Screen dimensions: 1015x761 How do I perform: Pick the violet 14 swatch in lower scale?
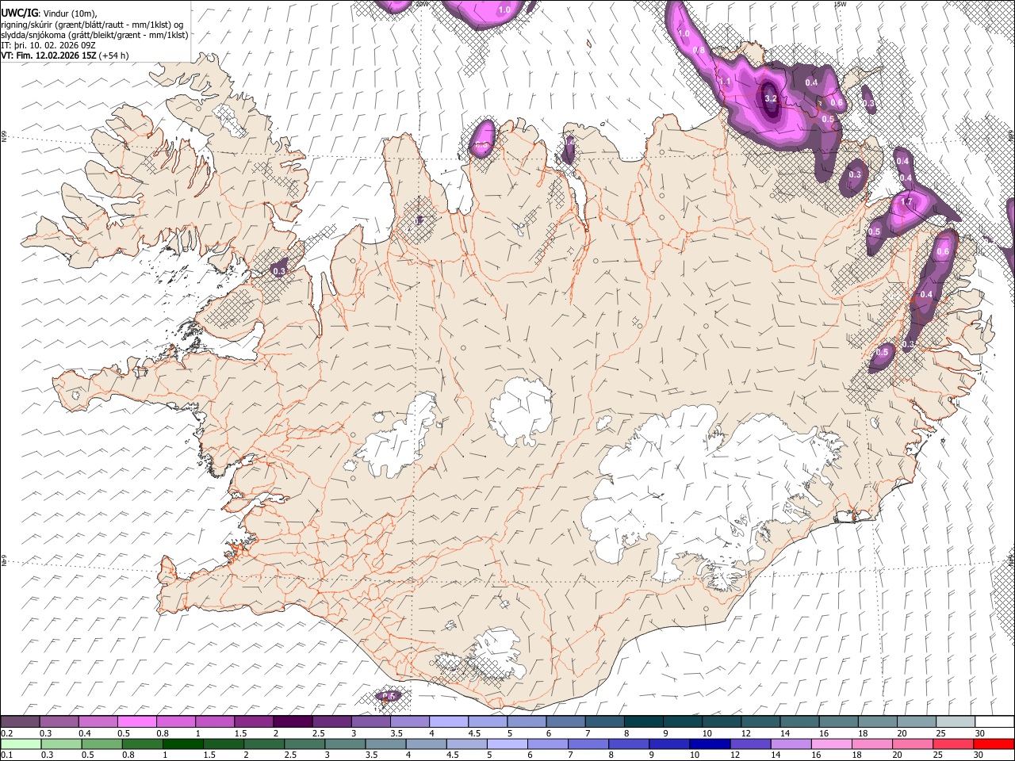(x=791, y=744)
